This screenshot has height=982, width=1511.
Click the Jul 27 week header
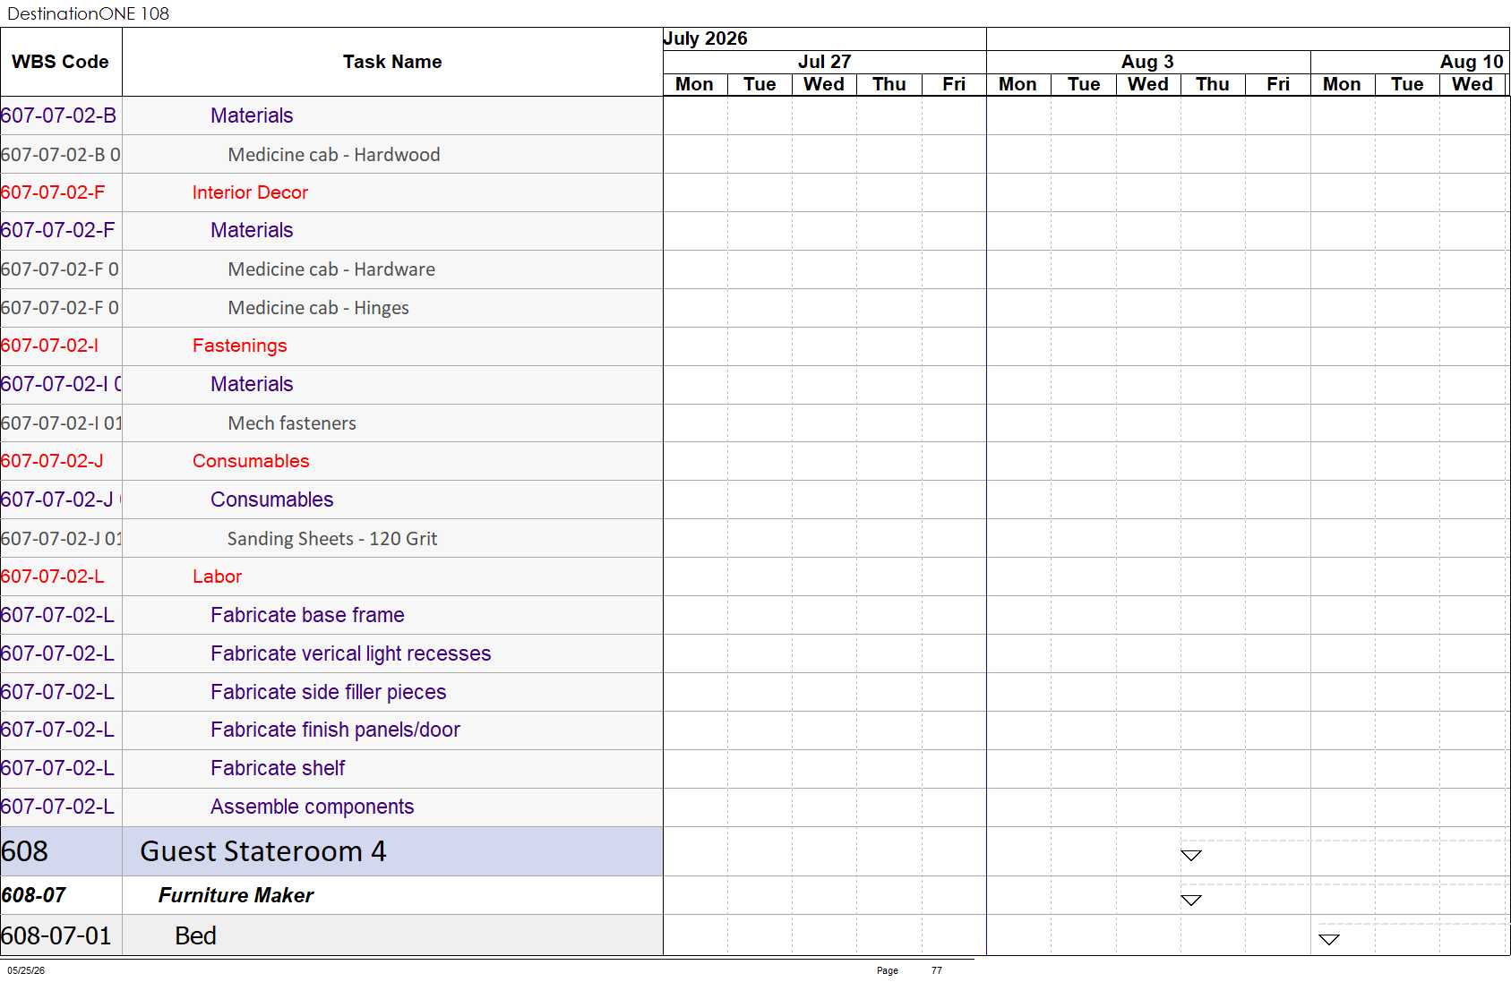click(824, 62)
